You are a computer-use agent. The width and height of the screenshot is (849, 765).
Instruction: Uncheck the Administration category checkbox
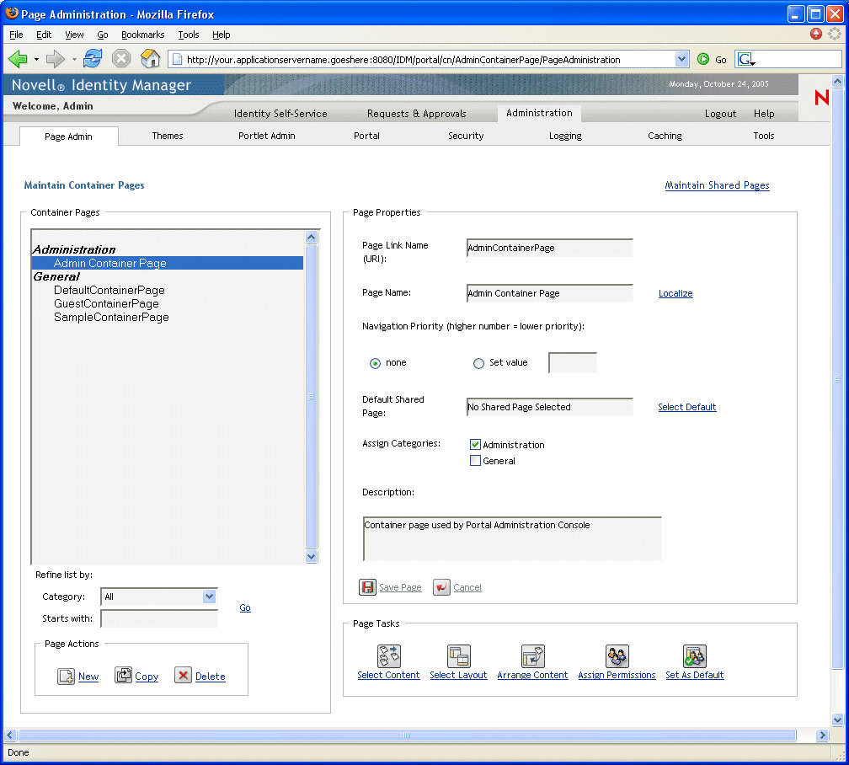pos(475,445)
